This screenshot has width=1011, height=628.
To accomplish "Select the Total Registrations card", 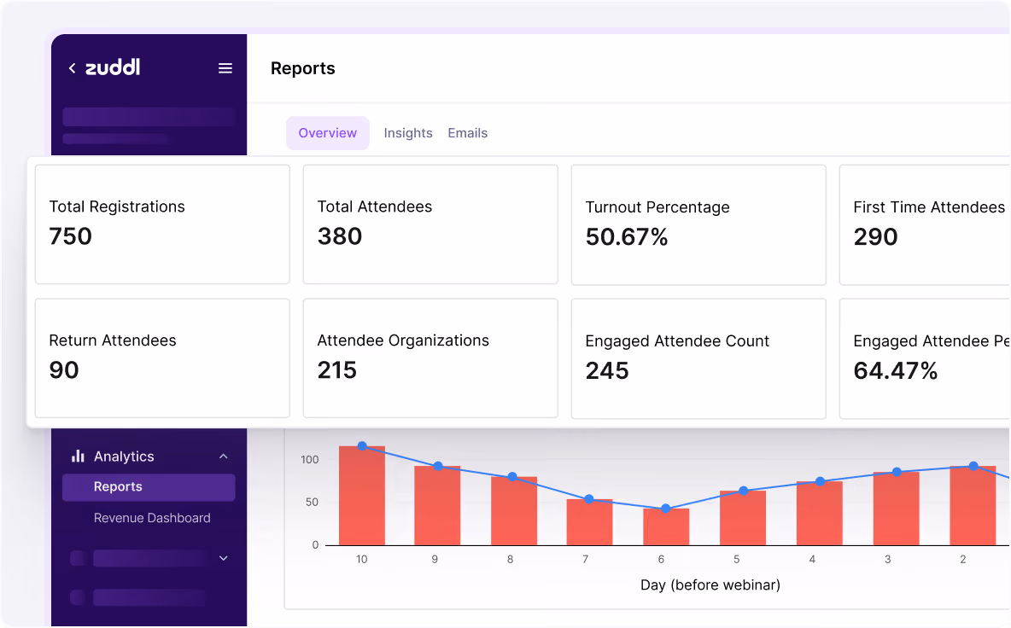I will click(x=162, y=224).
